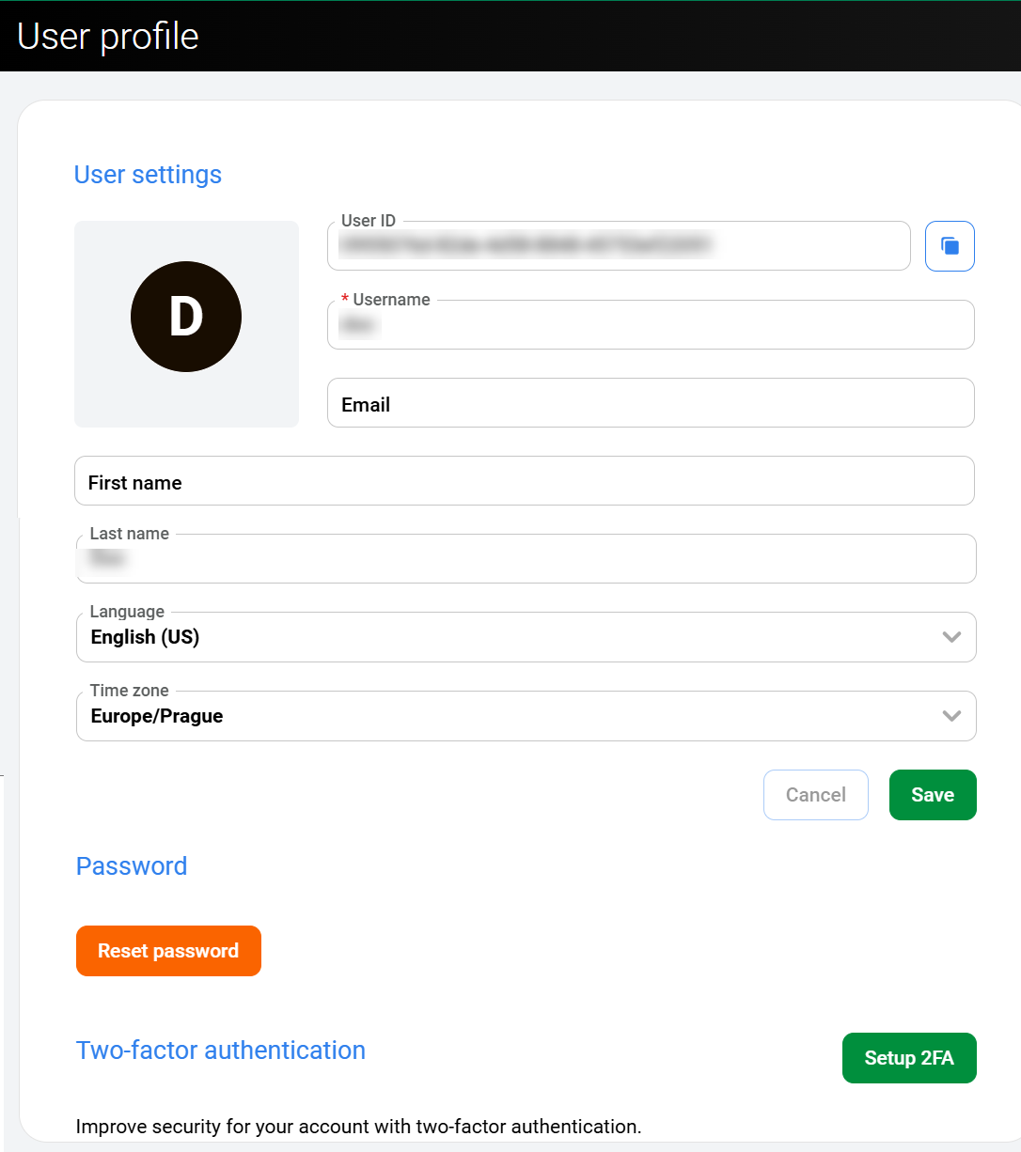The height and width of the screenshot is (1152, 1021).
Task: Click the orange Reset password button
Action: tap(168, 951)
